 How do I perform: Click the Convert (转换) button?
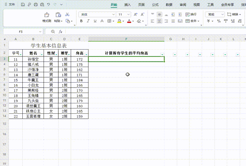click(x=234, y=15)
